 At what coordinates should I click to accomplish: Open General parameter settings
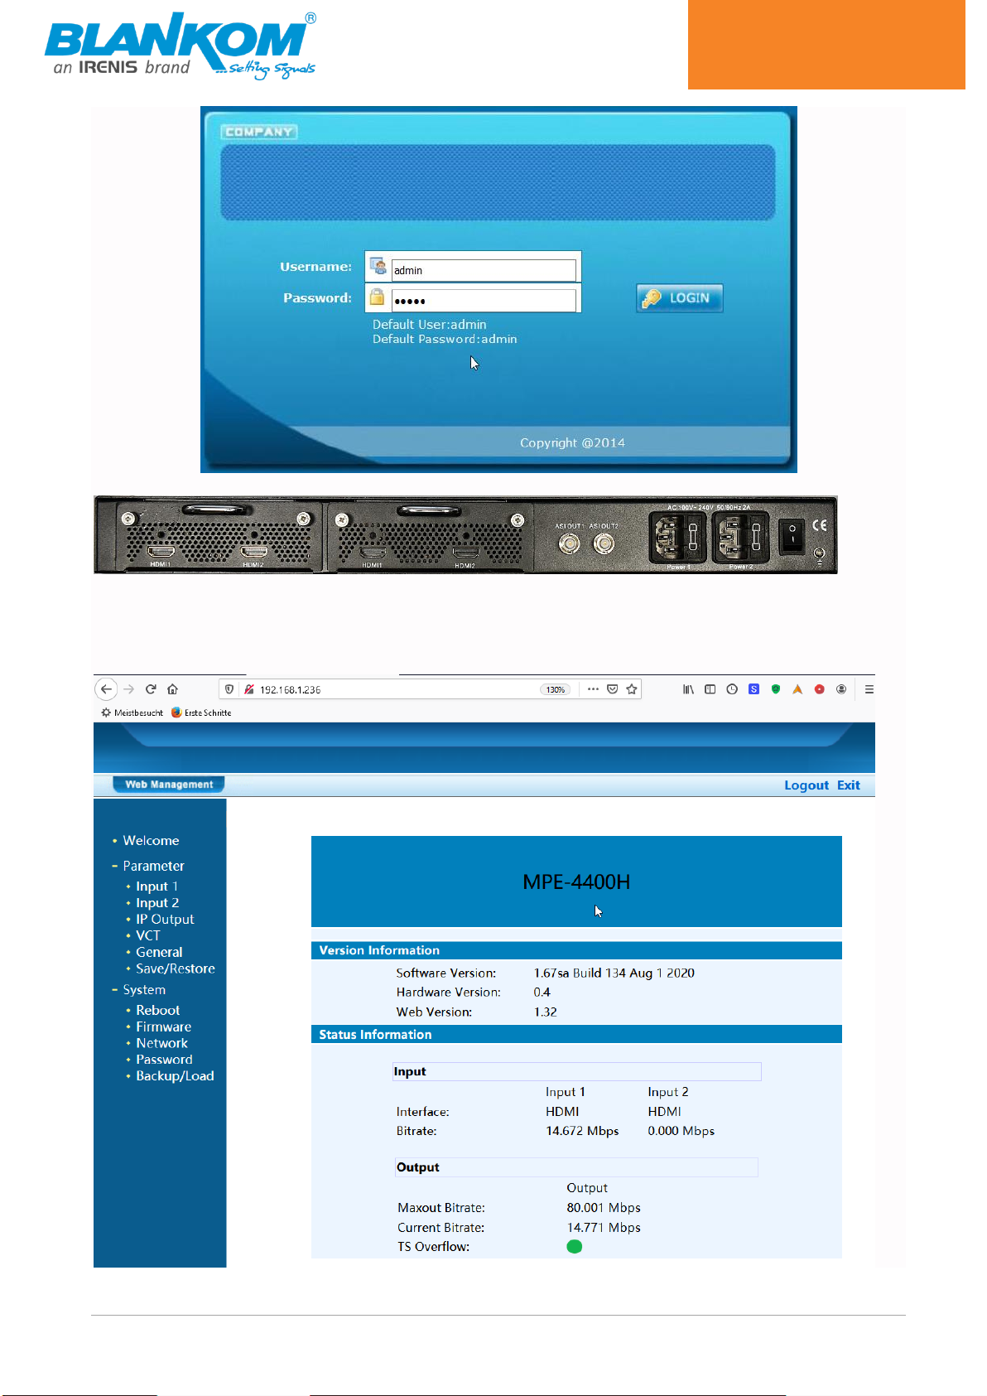159,952
